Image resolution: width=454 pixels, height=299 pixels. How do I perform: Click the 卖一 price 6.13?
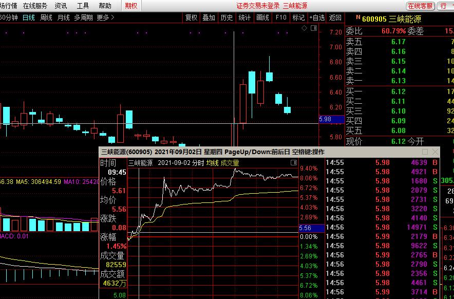(x=399, y=81)
